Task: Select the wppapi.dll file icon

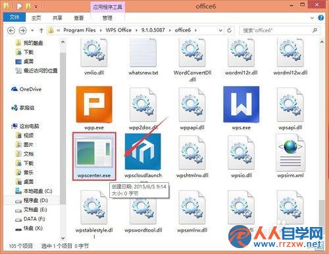Action: [192, 105]
